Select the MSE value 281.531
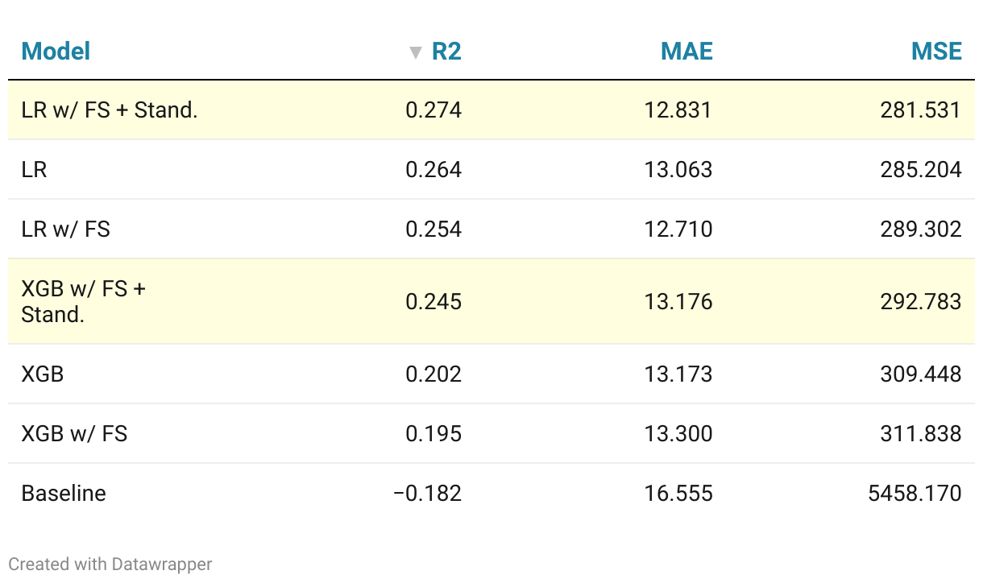The height and width of the screenshot is (583, 983). (921, 110)
